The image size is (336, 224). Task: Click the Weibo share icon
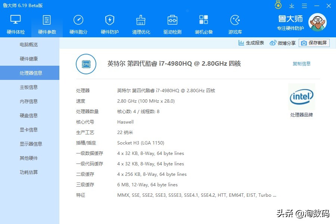tap(273, 43)
